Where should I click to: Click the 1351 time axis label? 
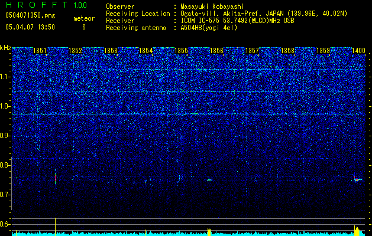point(40,51)
